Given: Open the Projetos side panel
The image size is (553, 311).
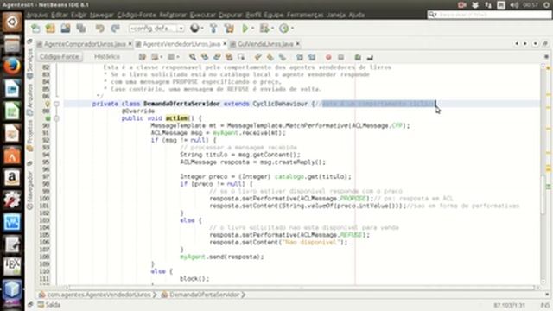Looking at the screenshot, I should click(x=29, y=136).
